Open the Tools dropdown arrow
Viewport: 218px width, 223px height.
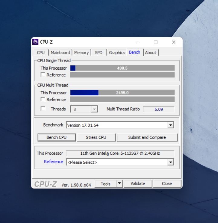pos(119,184)
